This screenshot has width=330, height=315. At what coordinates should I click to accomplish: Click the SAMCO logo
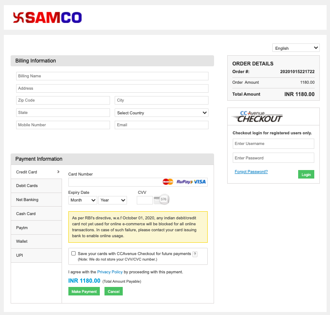[x=47, y=18]
